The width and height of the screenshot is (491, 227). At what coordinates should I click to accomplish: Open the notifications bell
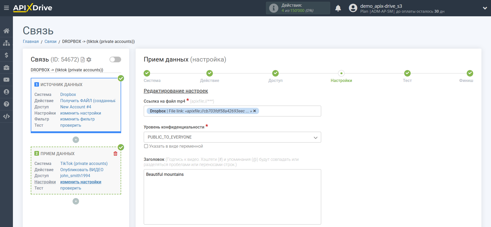[x=338, y=8]
